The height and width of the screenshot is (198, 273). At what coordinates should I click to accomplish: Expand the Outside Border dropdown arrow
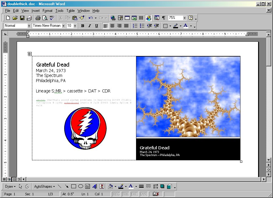click(x=170, y=26)
